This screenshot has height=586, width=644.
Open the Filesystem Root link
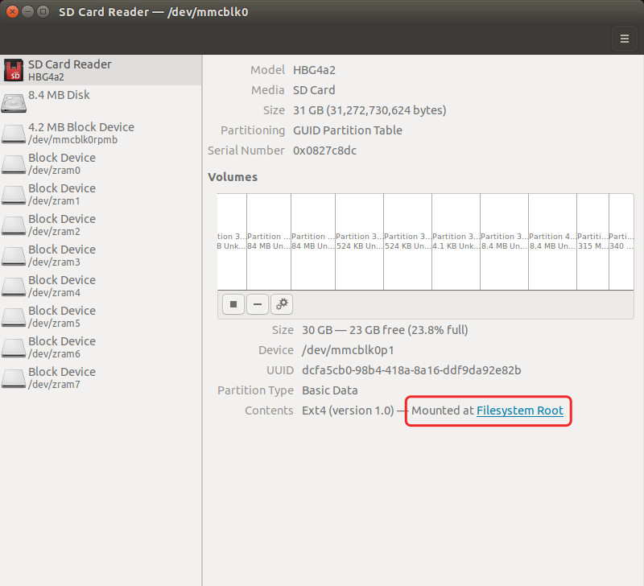pos(520,411)
